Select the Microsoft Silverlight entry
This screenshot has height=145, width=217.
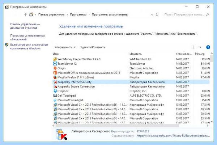pos(131,100)
